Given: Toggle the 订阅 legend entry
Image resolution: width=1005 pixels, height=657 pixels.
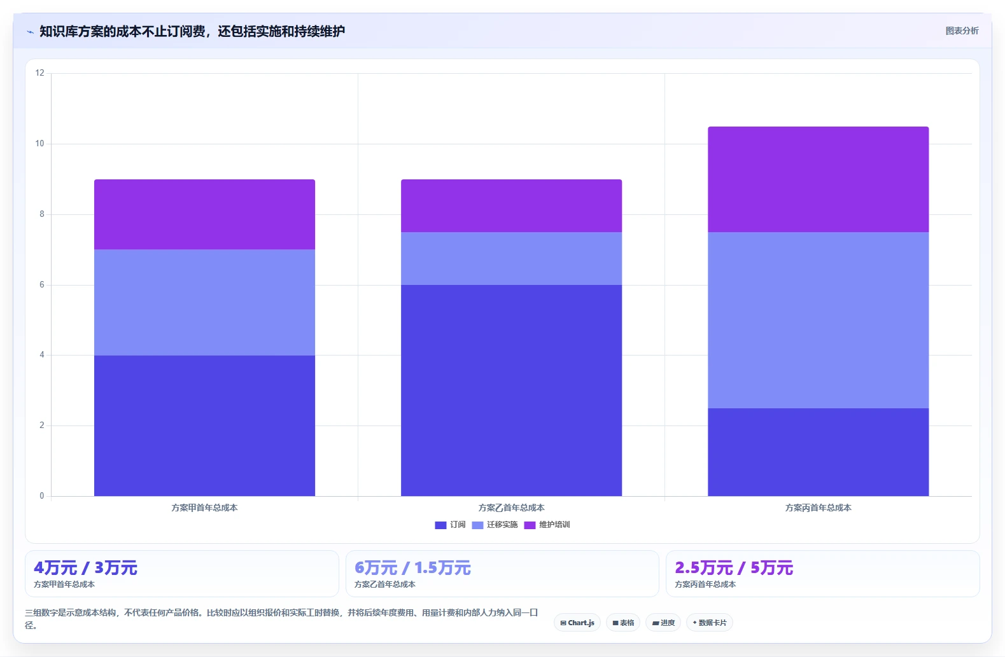Looking at the screenshot, I should pyautogui.click(x=450, y=525).
